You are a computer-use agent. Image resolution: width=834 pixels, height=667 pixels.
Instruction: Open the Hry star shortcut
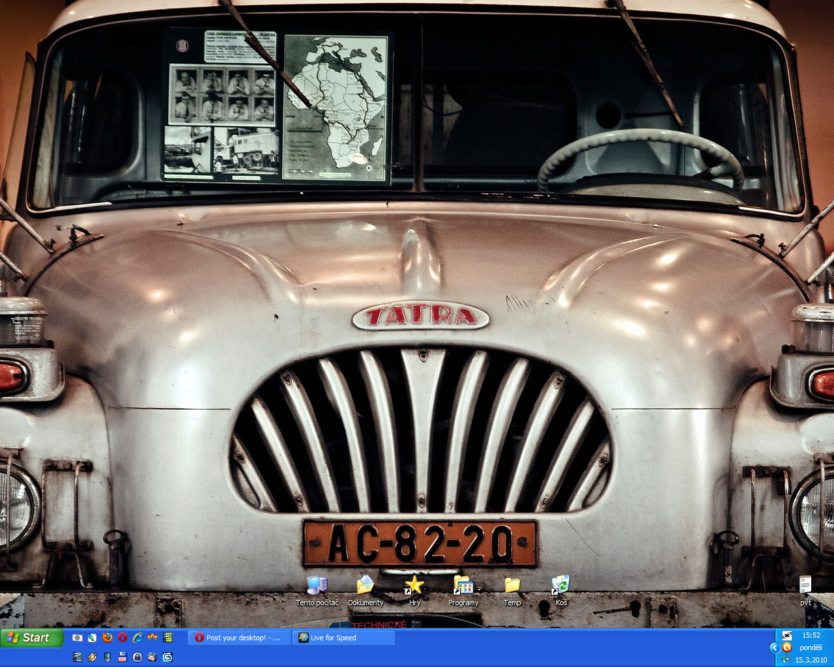tap(414, 591)
